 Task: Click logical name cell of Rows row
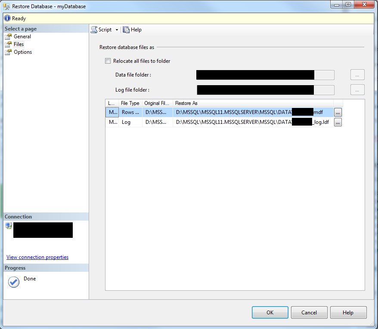(112, 112)
